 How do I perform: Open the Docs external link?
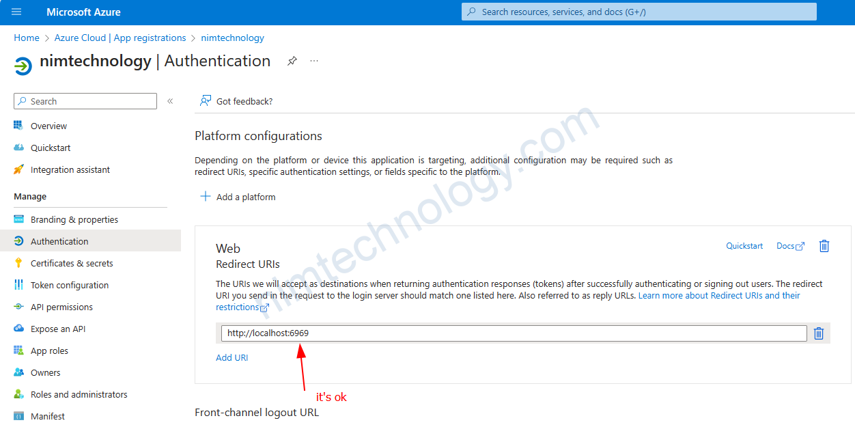click(x=790, y=246)
